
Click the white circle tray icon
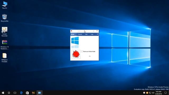[x=144, y=93]
